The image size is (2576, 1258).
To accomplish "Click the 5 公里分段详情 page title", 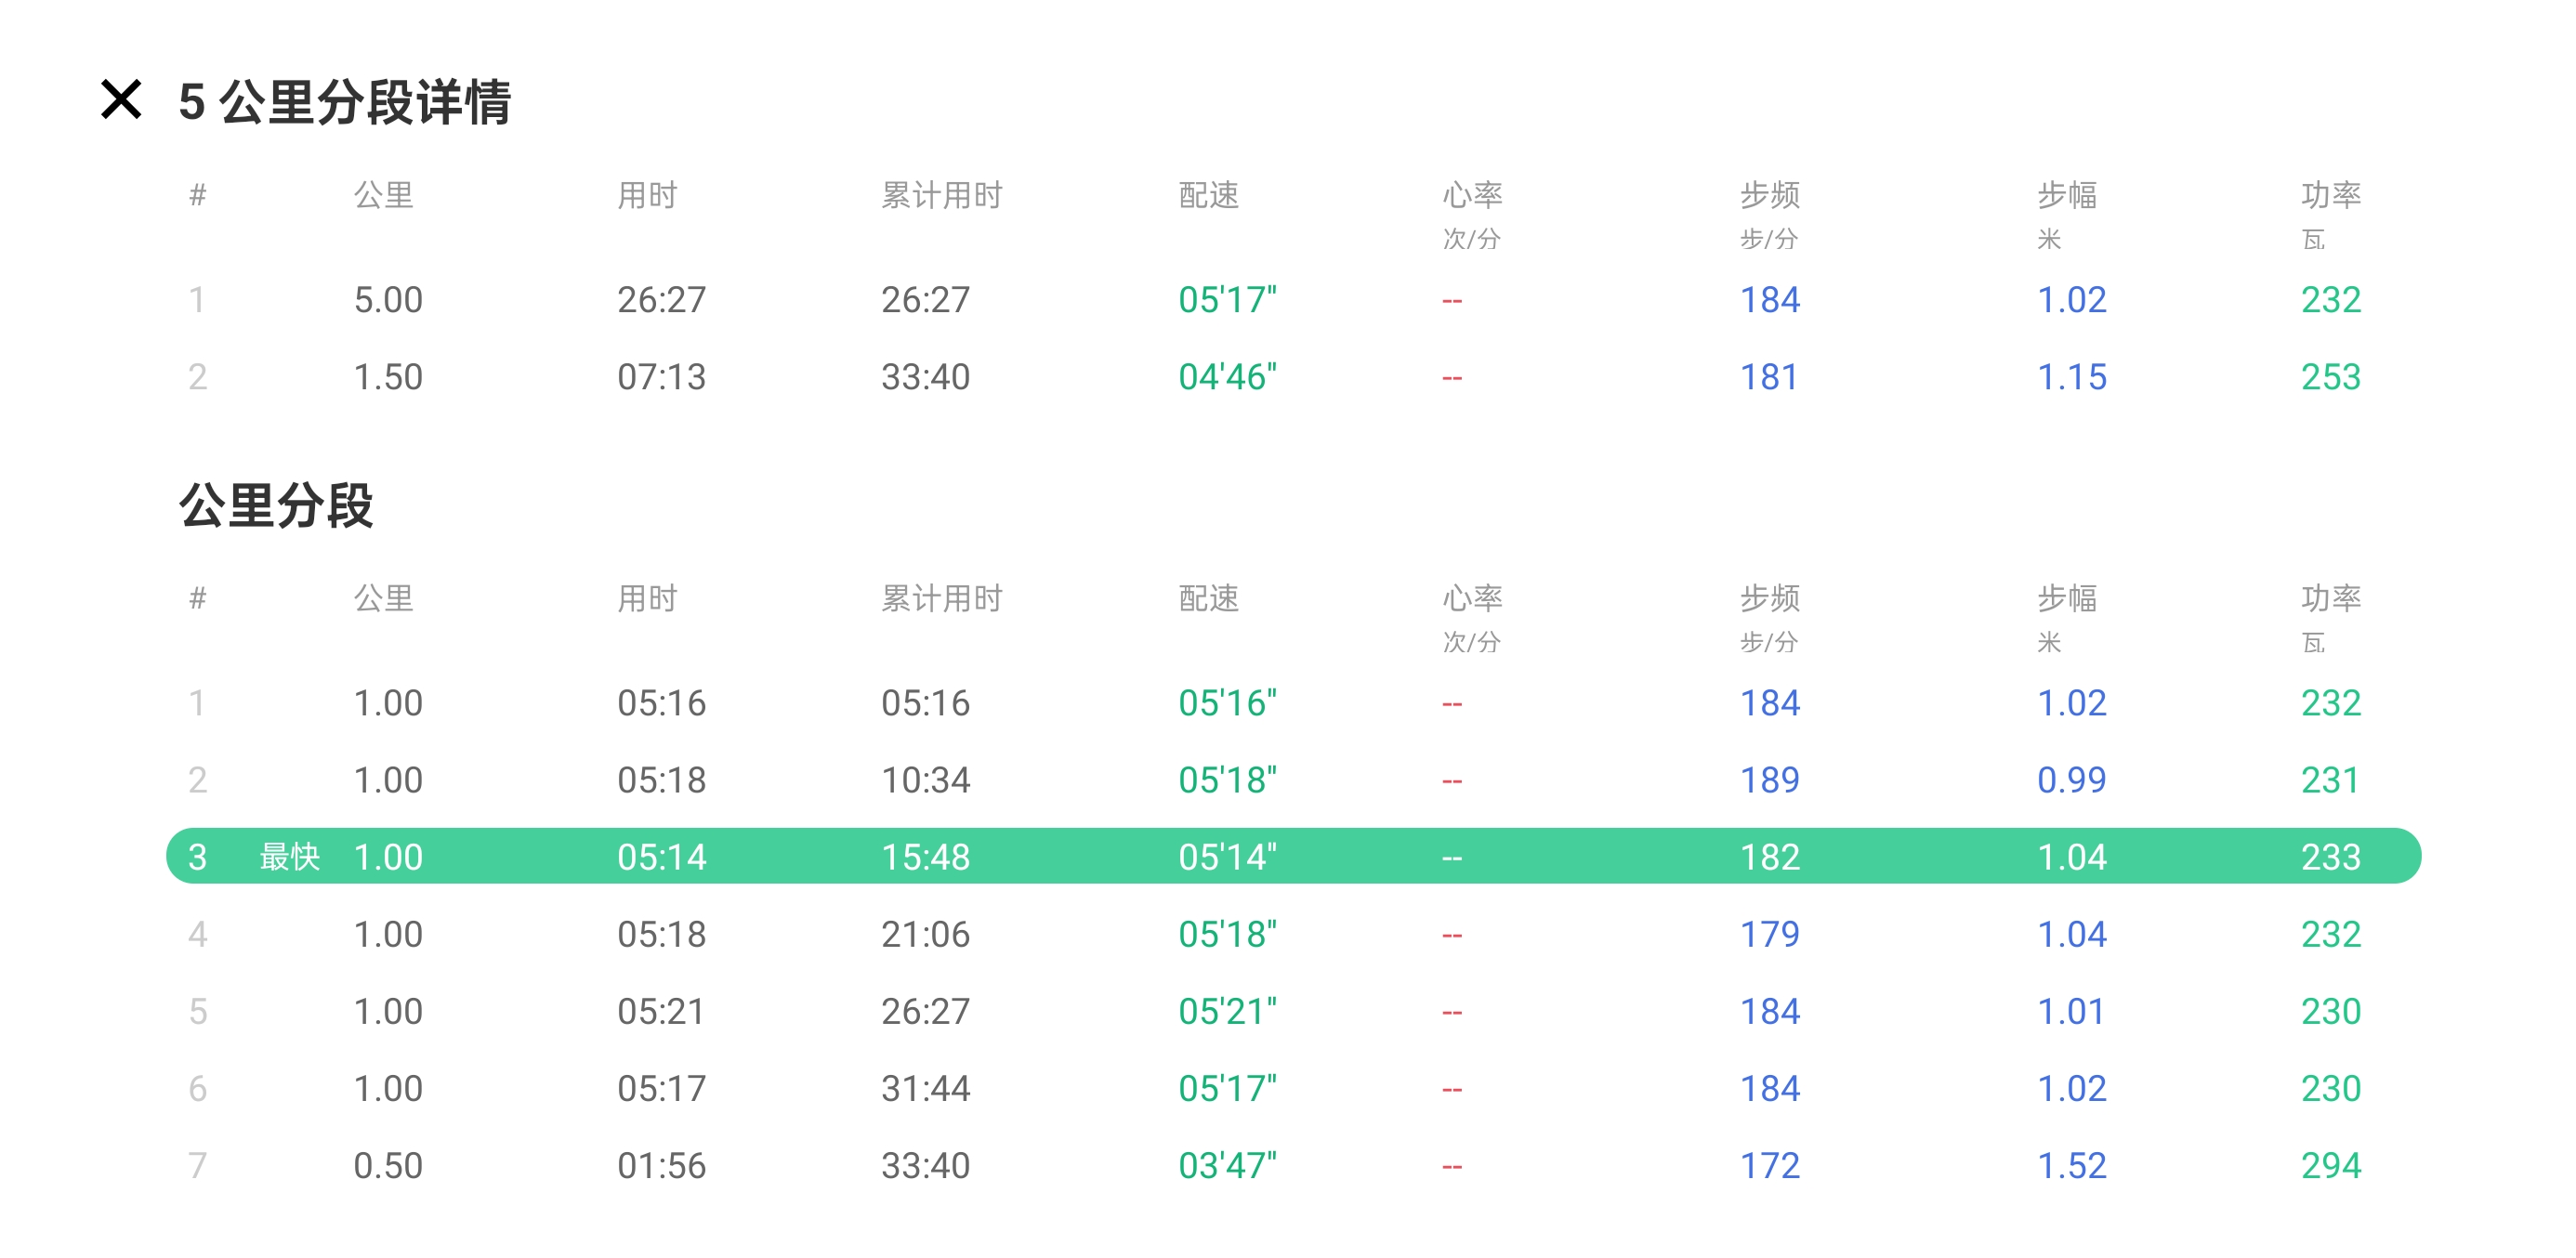I will coord(345,102).
